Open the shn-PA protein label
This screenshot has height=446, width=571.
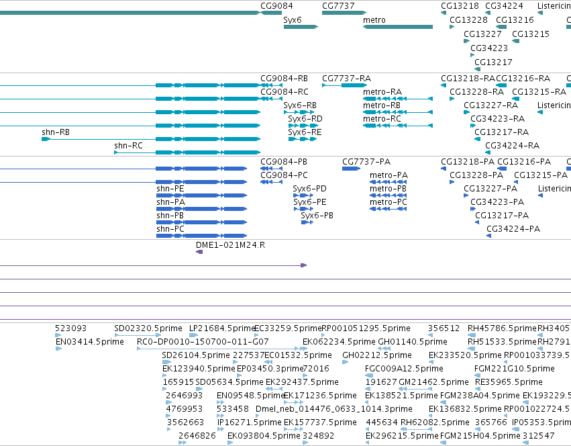pyautogui.click(x=171, y=202)
